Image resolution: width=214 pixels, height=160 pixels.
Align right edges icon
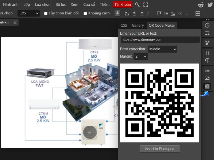tap(142, 14)
